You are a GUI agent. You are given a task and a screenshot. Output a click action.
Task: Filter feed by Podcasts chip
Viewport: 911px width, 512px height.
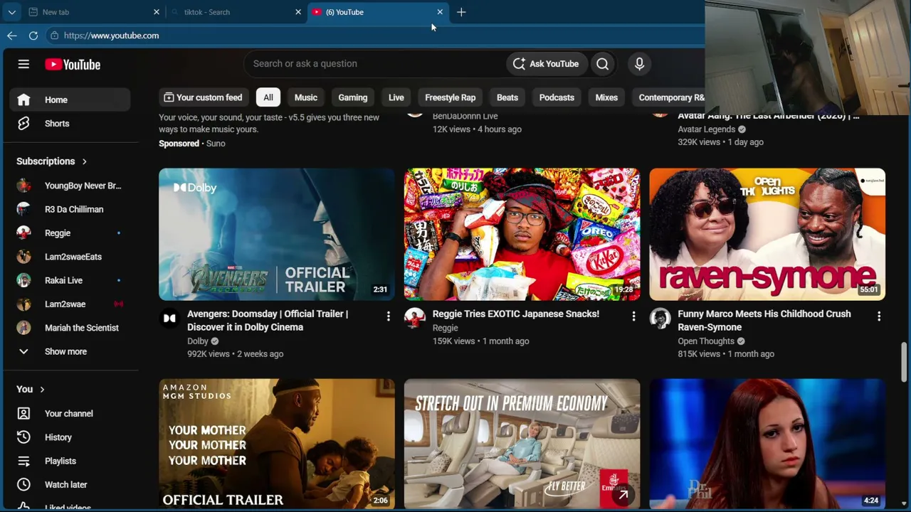pos(557,97)
